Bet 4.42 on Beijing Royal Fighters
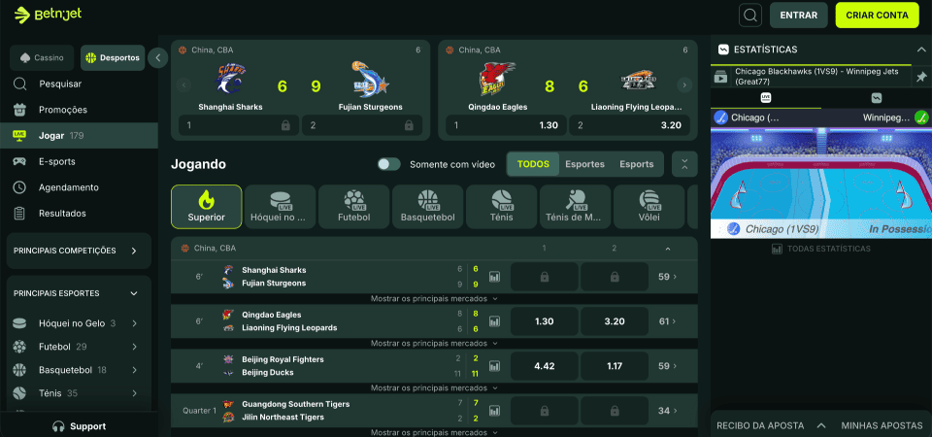932x437 pixels. tap(545, 366)
